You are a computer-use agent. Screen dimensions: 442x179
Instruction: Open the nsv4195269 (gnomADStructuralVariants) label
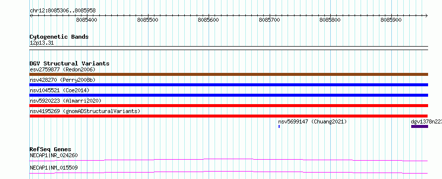(85, 111)
